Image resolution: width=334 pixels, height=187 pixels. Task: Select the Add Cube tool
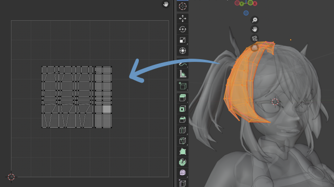pyautogui.click(x=183, y=86)
